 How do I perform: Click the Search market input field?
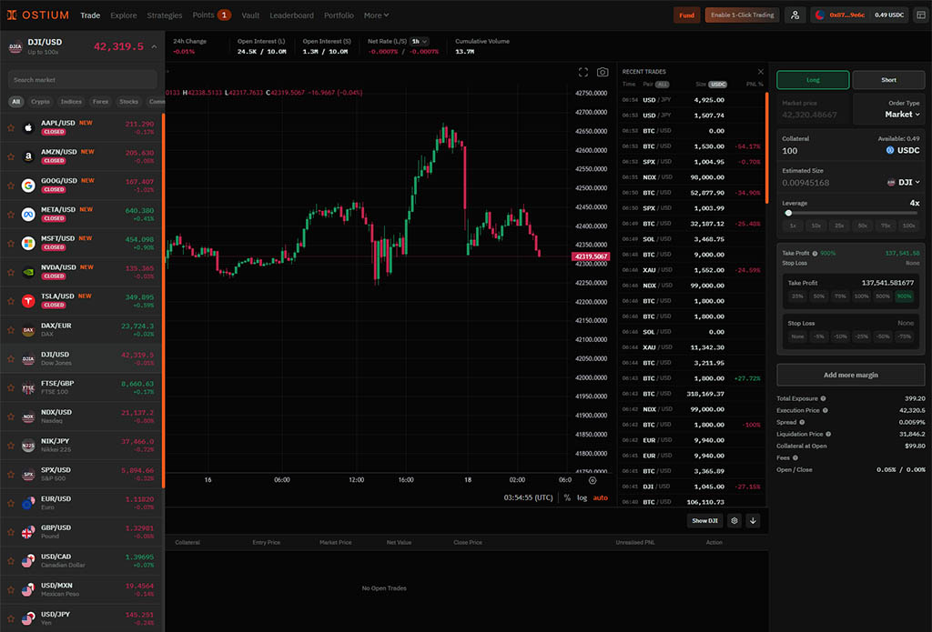tap(83, 80)
